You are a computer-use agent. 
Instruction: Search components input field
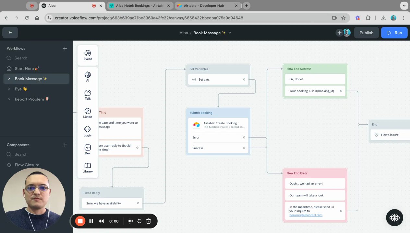tap(36, 155)
